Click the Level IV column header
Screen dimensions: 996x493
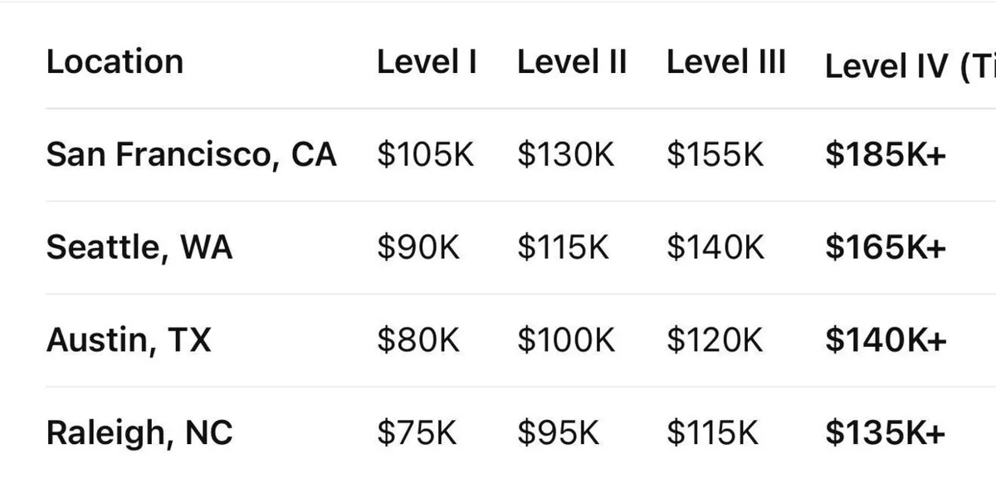(909, 66)
